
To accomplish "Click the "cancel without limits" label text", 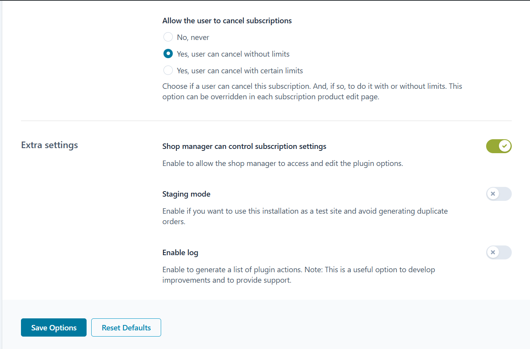I will [x=233, y=54].
